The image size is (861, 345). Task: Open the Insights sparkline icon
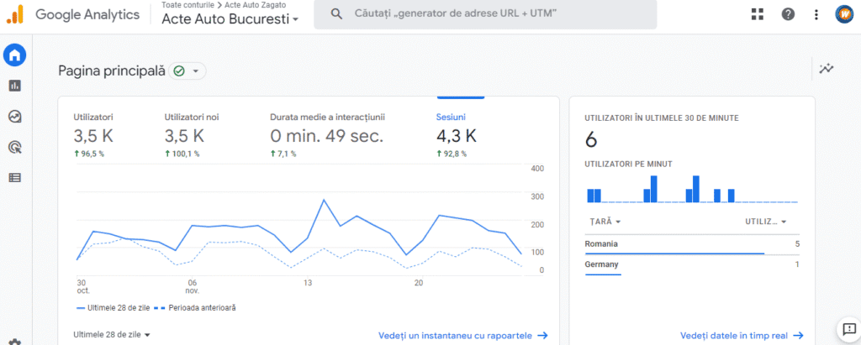[x=827, y=69]
